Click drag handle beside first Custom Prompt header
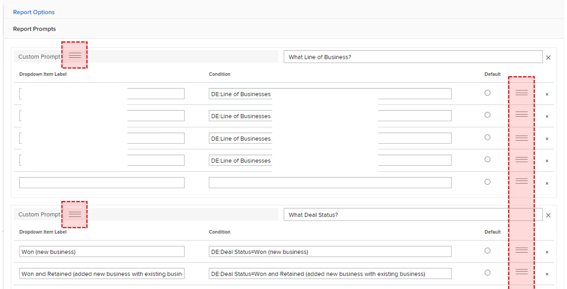Image resolution: width=567 pixels, height=289 pixels. (x=75, y=55)
